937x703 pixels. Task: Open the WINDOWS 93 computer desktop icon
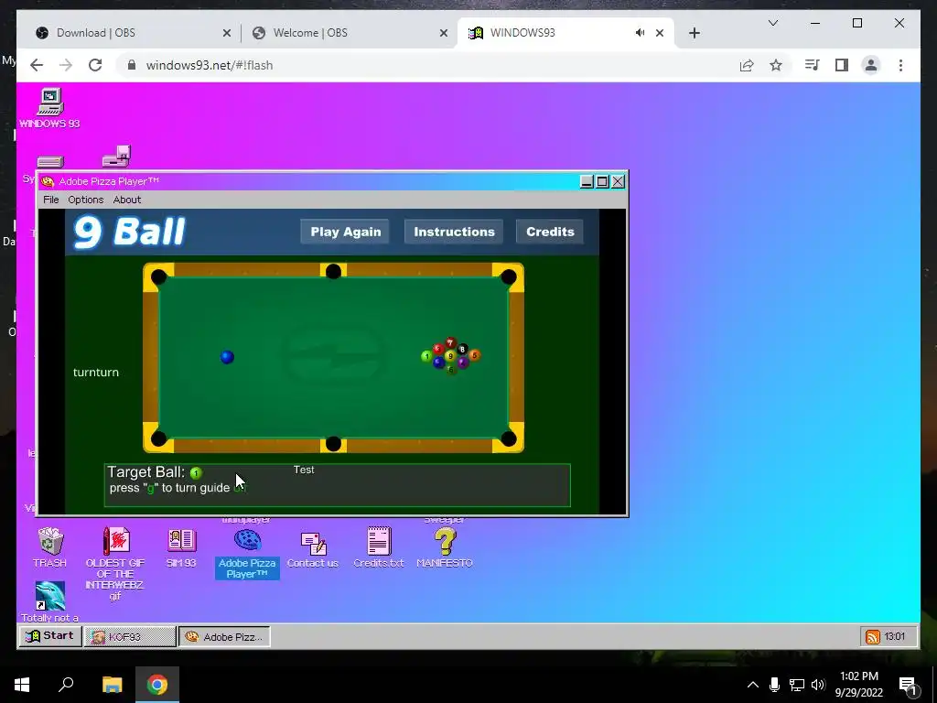49,108
